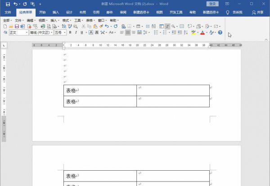
Task: Click the Open folder icon
Action: coord(11,27)
